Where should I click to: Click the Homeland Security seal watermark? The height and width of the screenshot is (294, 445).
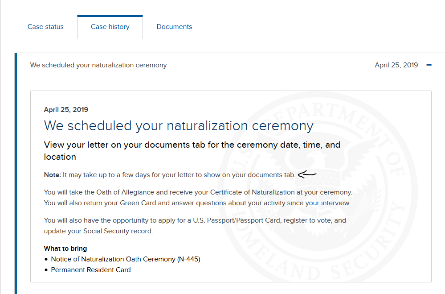click(x=318, y=188)
